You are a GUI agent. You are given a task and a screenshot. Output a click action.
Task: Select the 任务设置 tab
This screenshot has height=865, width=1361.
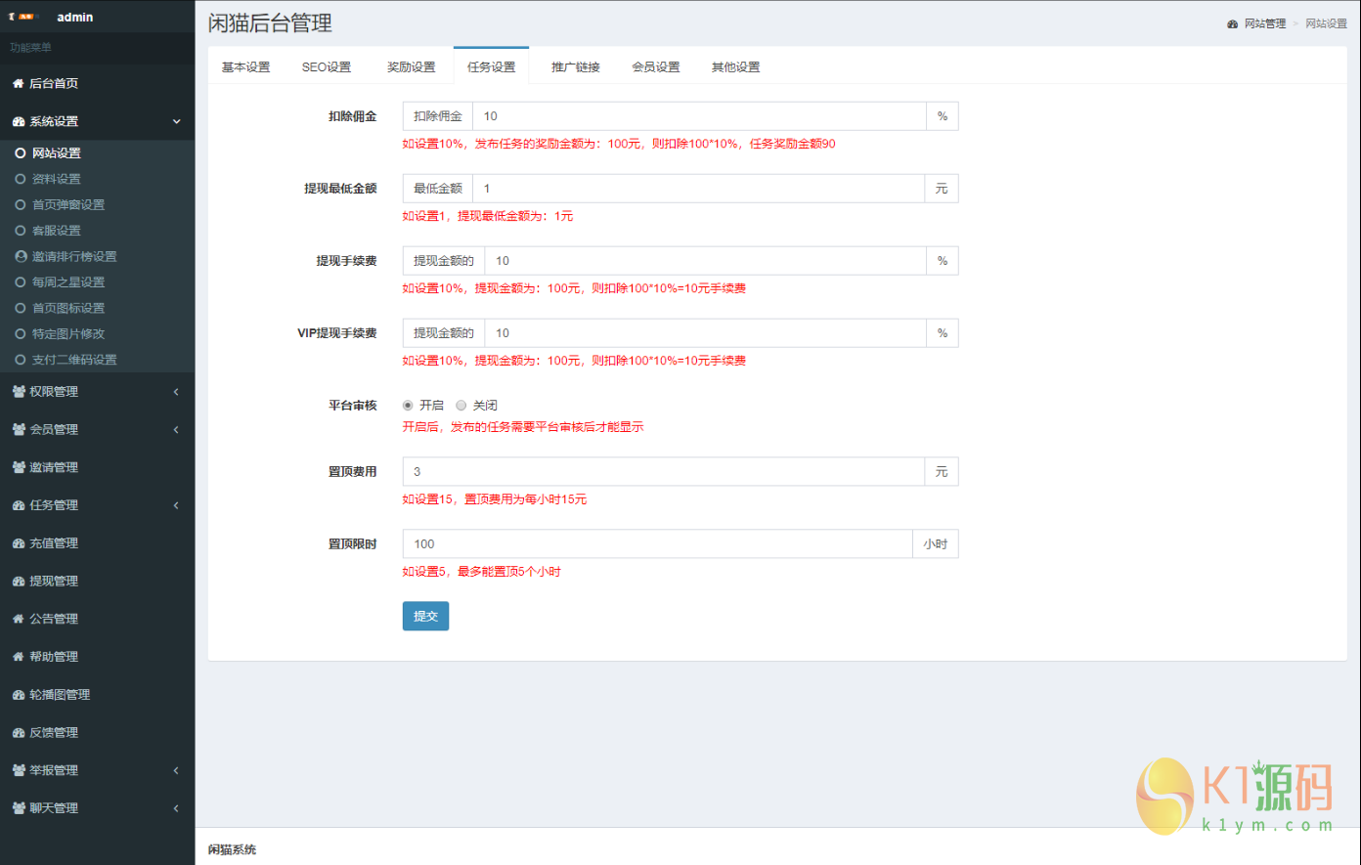[491, 66]
